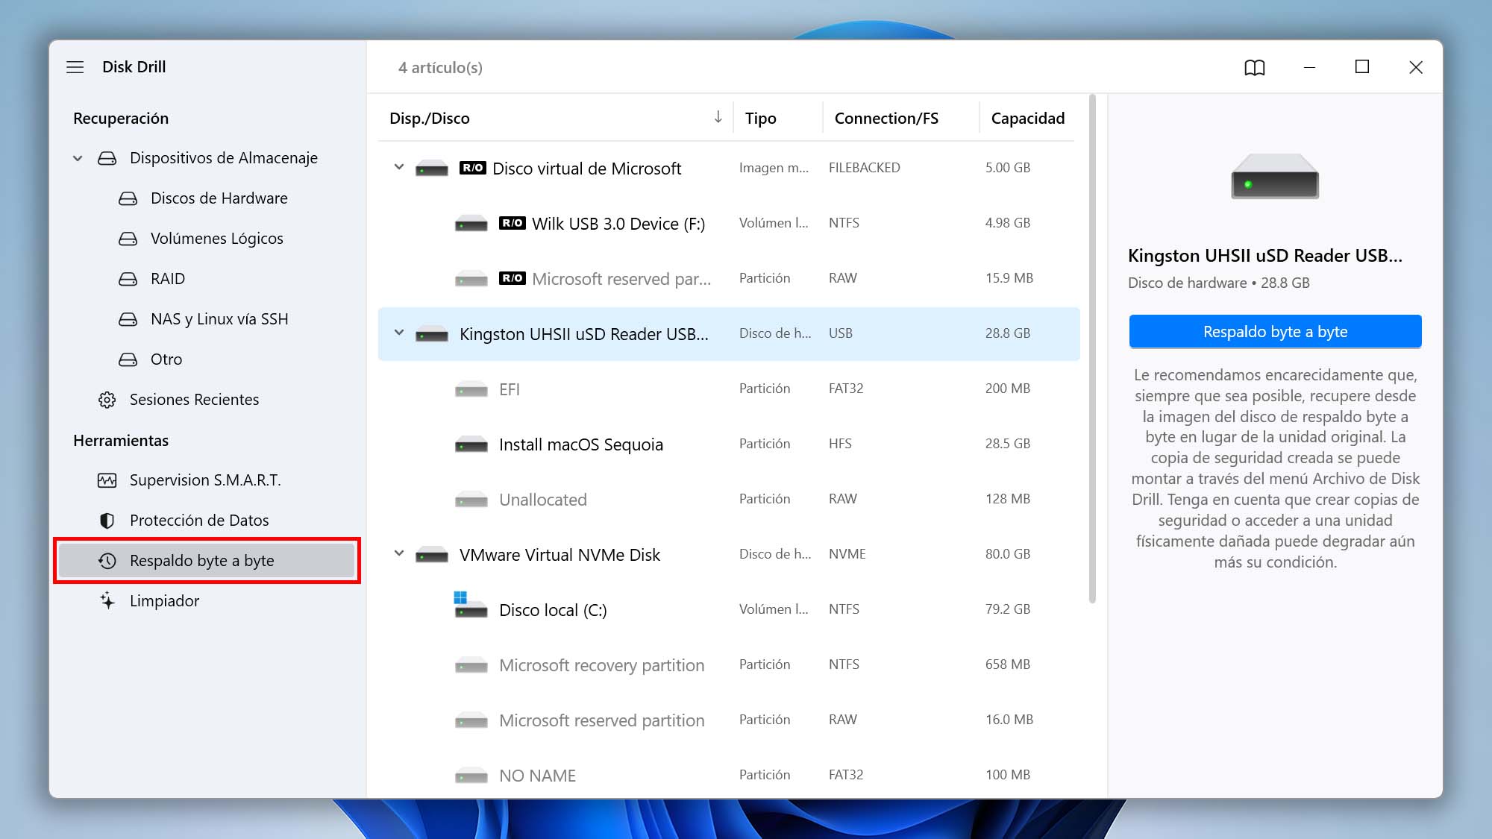
Task: Click the RAID drive icon in sidebar
Action: pos(128,279)
